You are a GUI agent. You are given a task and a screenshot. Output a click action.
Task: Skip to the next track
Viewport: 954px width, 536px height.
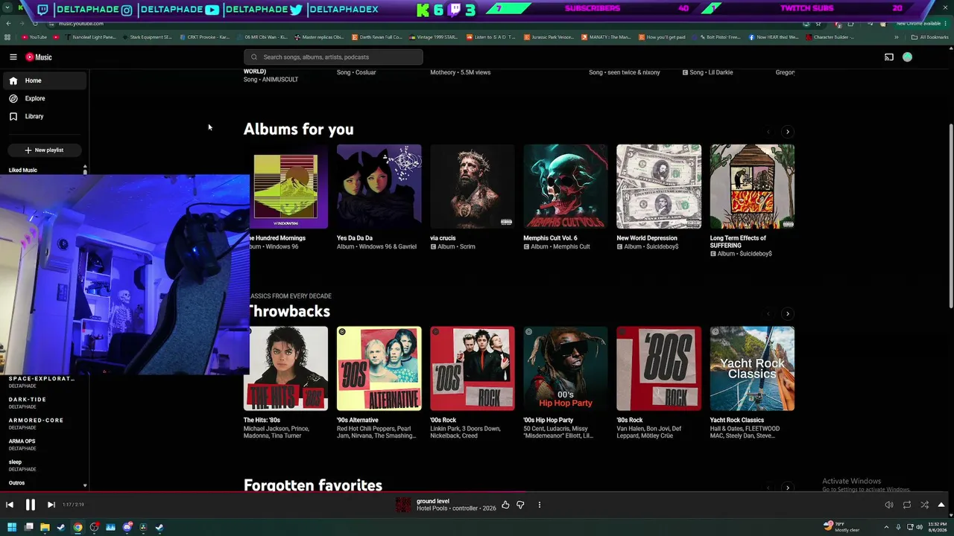[x=51, y=505]
